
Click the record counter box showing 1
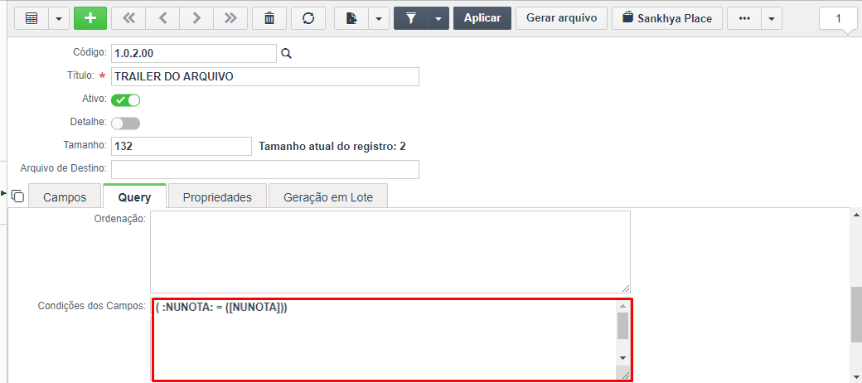coord(838,19)
